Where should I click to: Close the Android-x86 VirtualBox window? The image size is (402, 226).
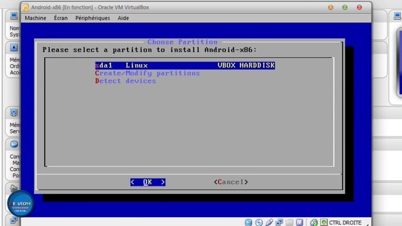click(x=359, y=7)
